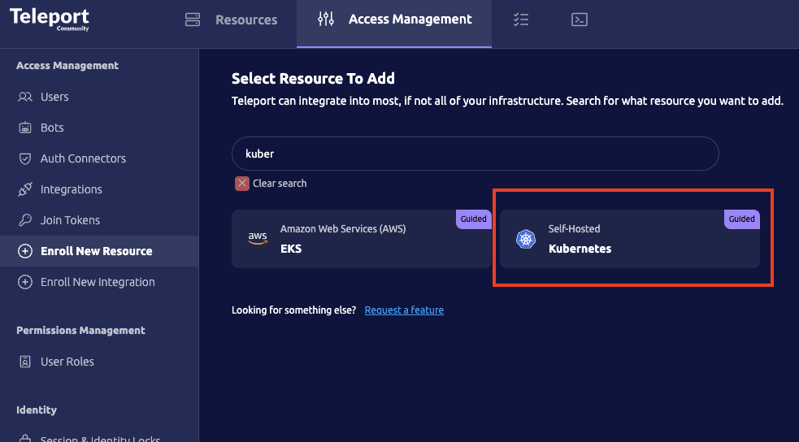799x442 pixels.
Task: Open User Roles page
Action: [99, 362]
